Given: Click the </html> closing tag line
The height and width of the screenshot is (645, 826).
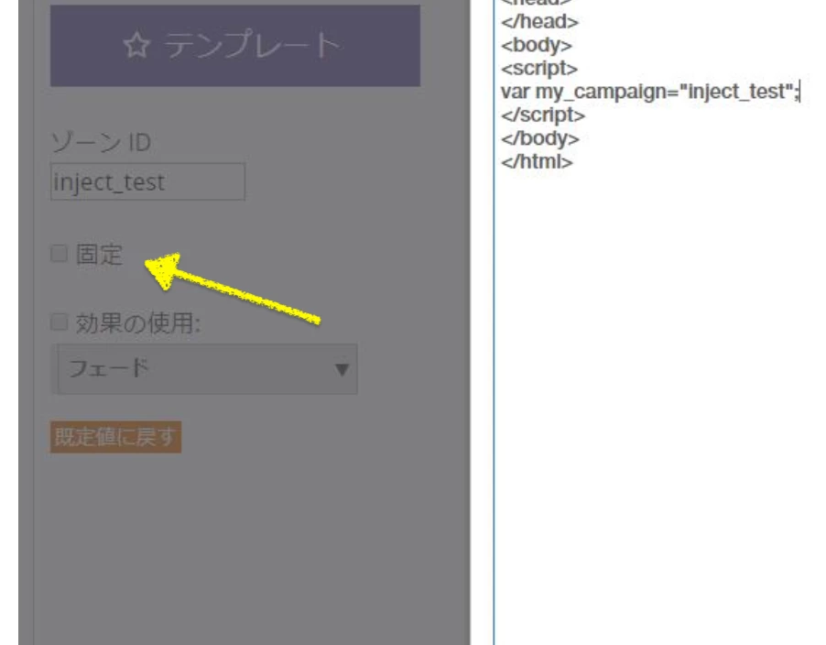Looking at the screenshot, I should [x=537, y=161].
